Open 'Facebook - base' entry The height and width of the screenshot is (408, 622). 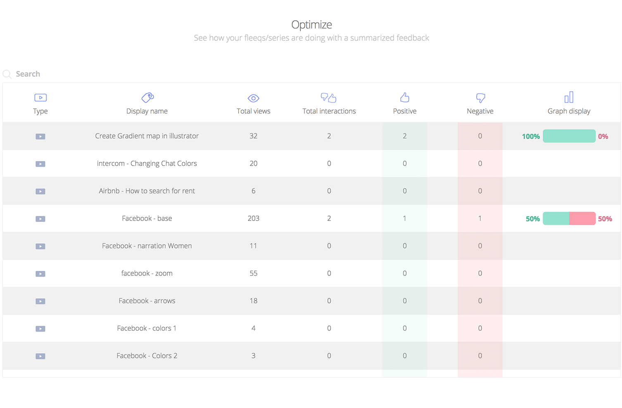pyautogui.click(x=147, y=218)
